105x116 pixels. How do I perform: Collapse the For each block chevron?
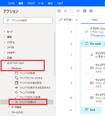coord(82,44)
